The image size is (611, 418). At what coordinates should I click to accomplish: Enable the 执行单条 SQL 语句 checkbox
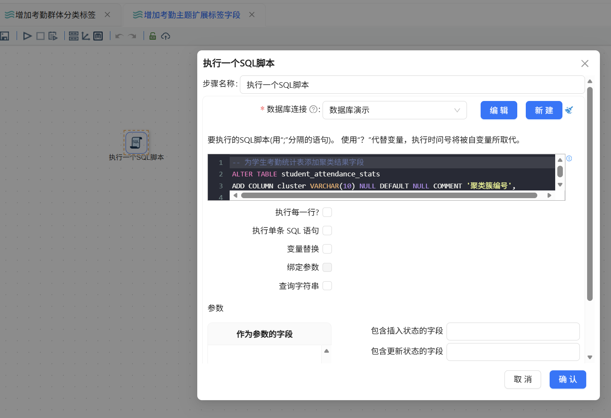click(x=327, y=231)
